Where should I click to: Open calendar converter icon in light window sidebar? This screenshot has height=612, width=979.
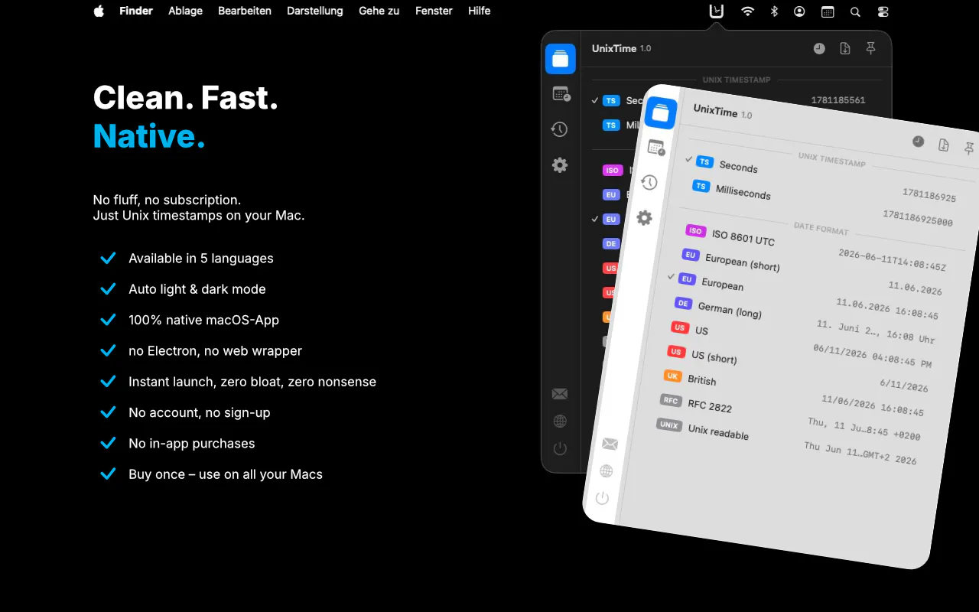656,148
